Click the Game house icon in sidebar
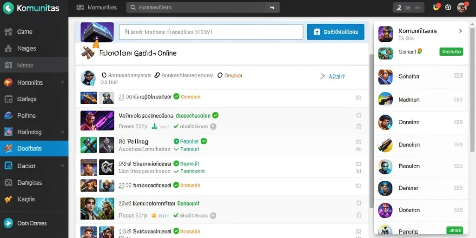 pyautogui.click(x=8, y=32)
